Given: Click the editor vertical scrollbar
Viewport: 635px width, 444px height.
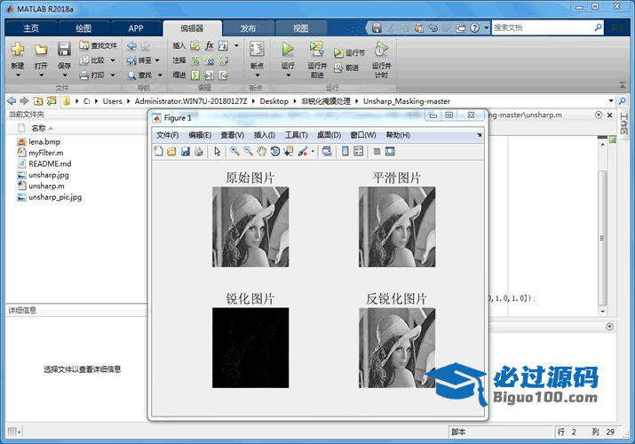Looking at the screenshot, I should click(602, 238).
